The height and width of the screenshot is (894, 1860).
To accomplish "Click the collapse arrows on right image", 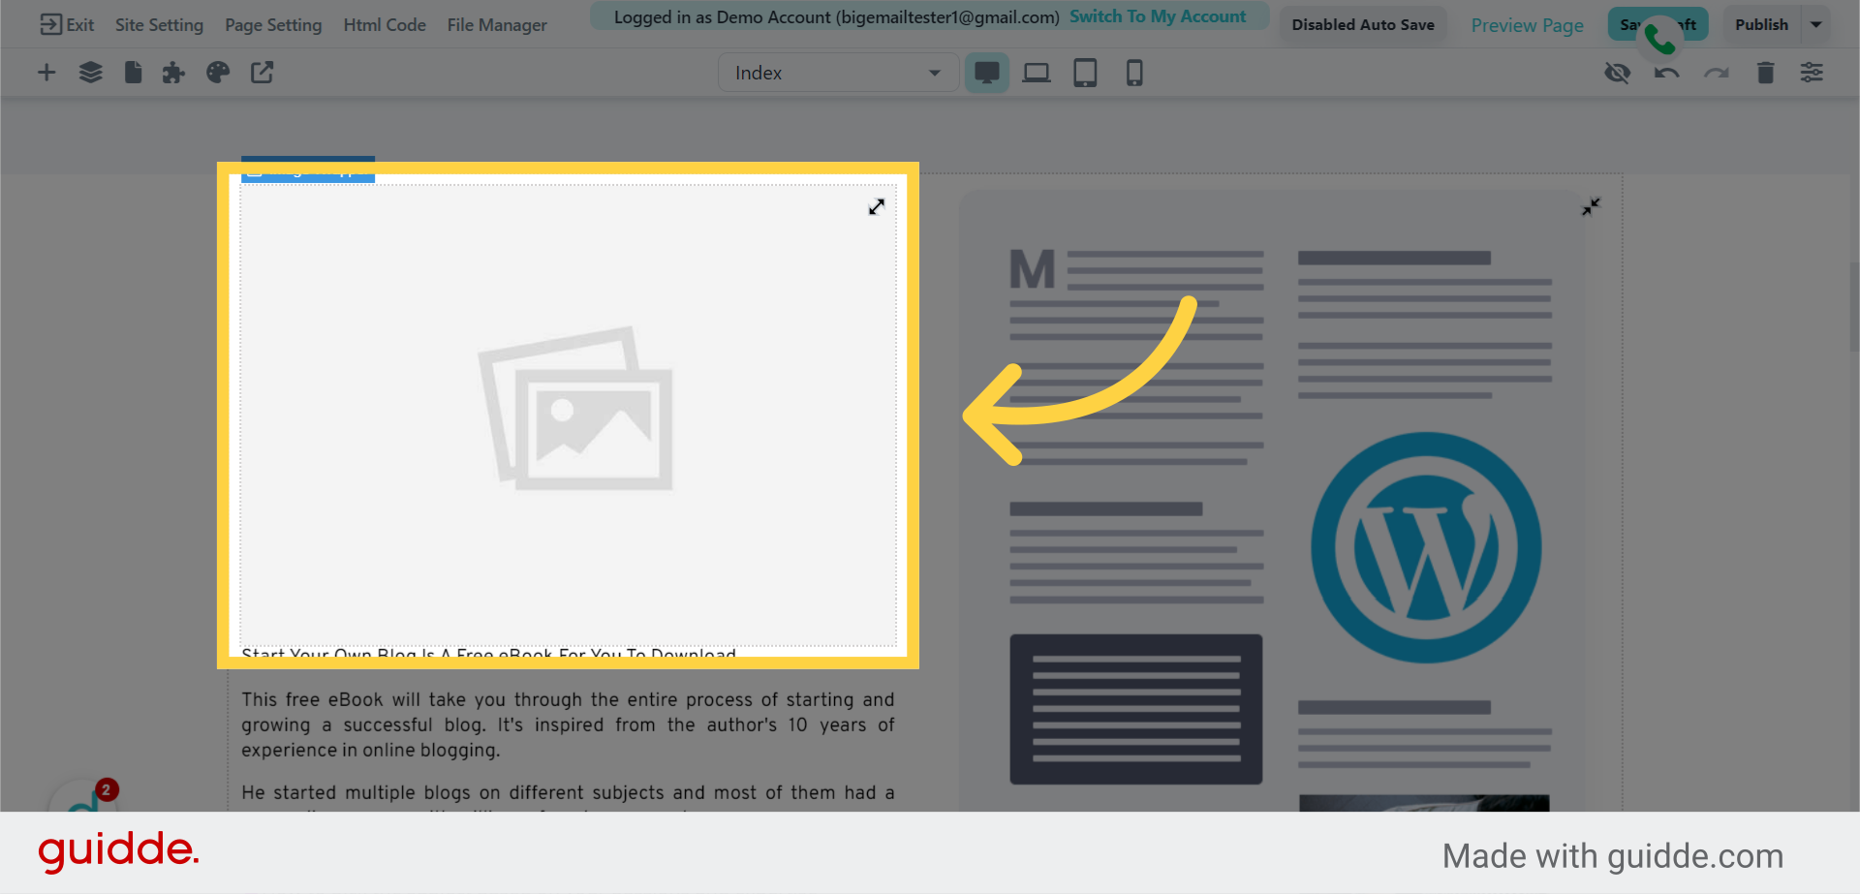I will pyautogui.click(x=1591, y=206).
